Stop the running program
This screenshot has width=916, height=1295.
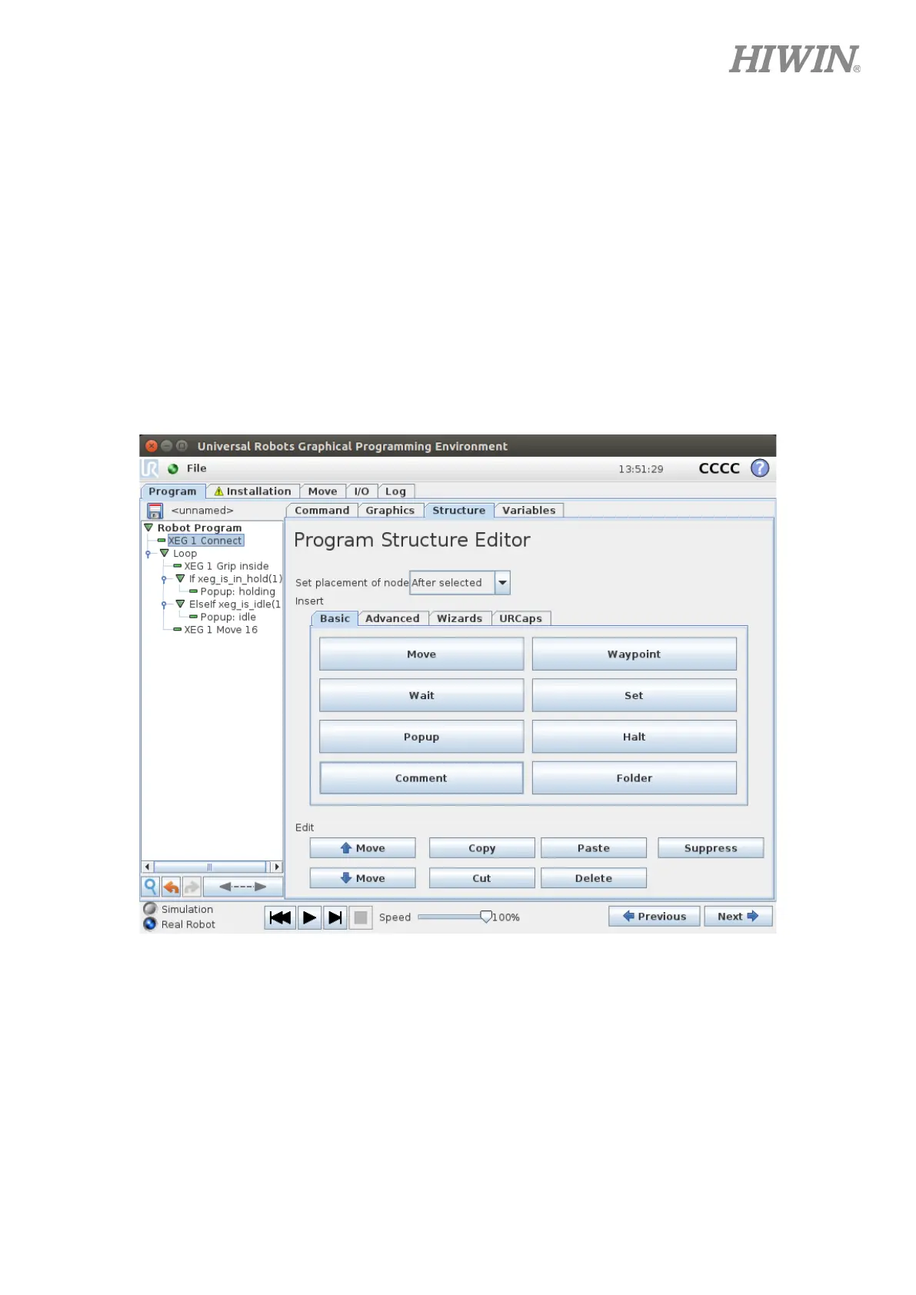click(361, 917)
